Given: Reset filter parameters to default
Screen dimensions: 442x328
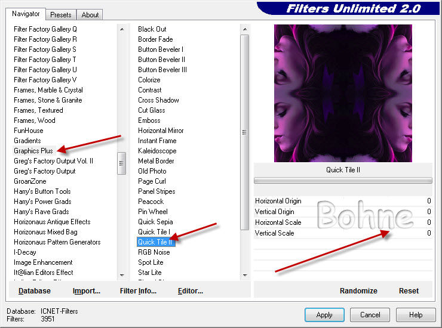Looking at the screenshot, I should (x=409, y=291).
